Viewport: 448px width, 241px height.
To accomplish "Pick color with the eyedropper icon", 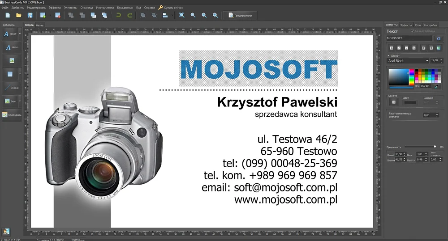I will point(435,86).
